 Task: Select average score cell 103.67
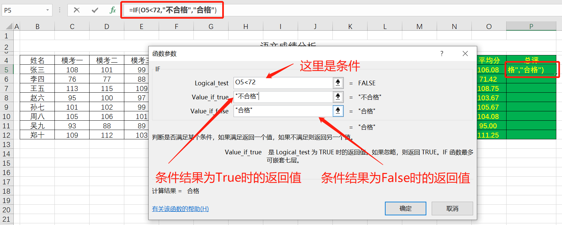[x=491, y=98]
